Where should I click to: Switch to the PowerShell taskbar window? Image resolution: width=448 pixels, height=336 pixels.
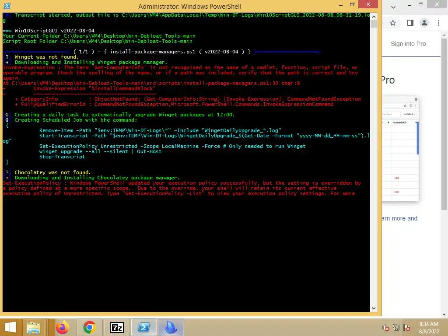click(x=144, y=327)
